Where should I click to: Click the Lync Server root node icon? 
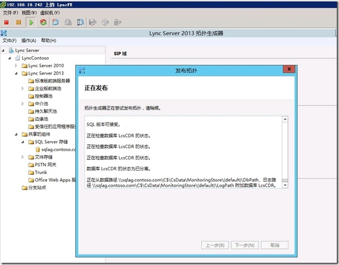tap(11, 50)
